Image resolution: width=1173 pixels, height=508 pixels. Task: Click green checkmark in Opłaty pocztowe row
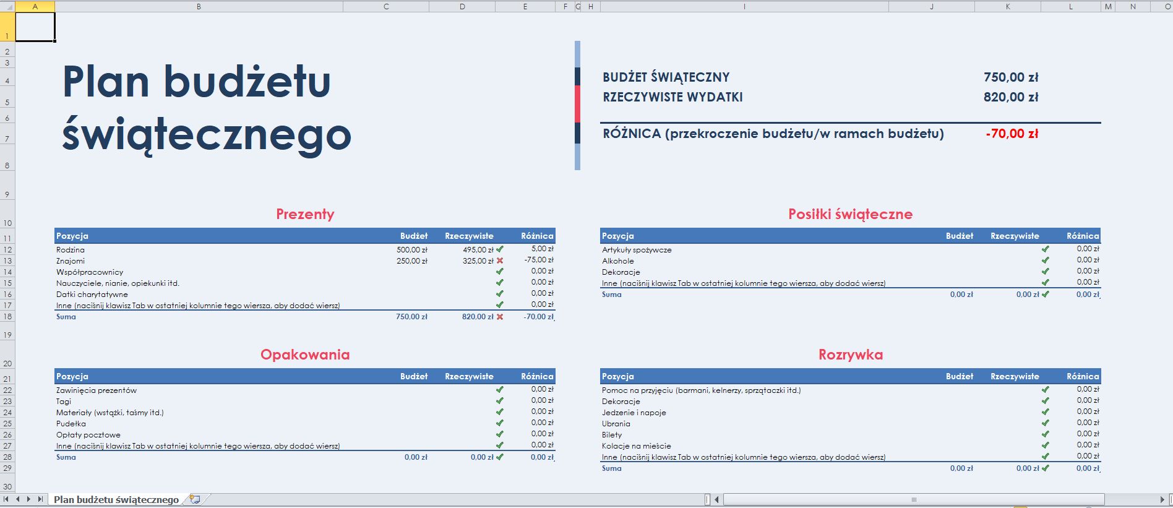point(500,434)
